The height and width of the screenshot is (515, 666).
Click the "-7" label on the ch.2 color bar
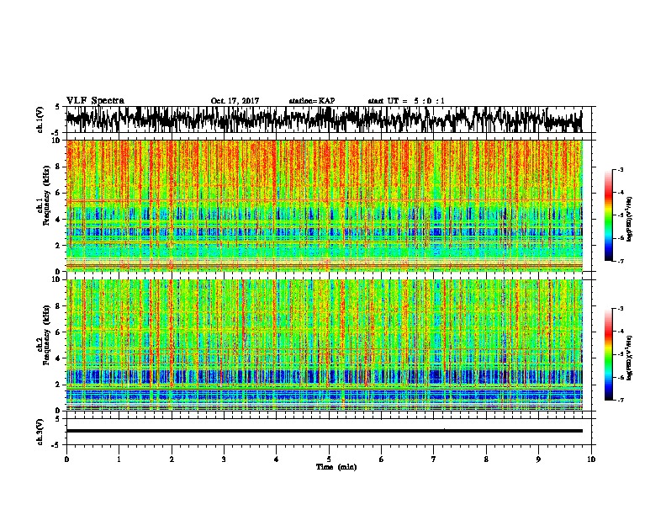(x=620, y=400)
